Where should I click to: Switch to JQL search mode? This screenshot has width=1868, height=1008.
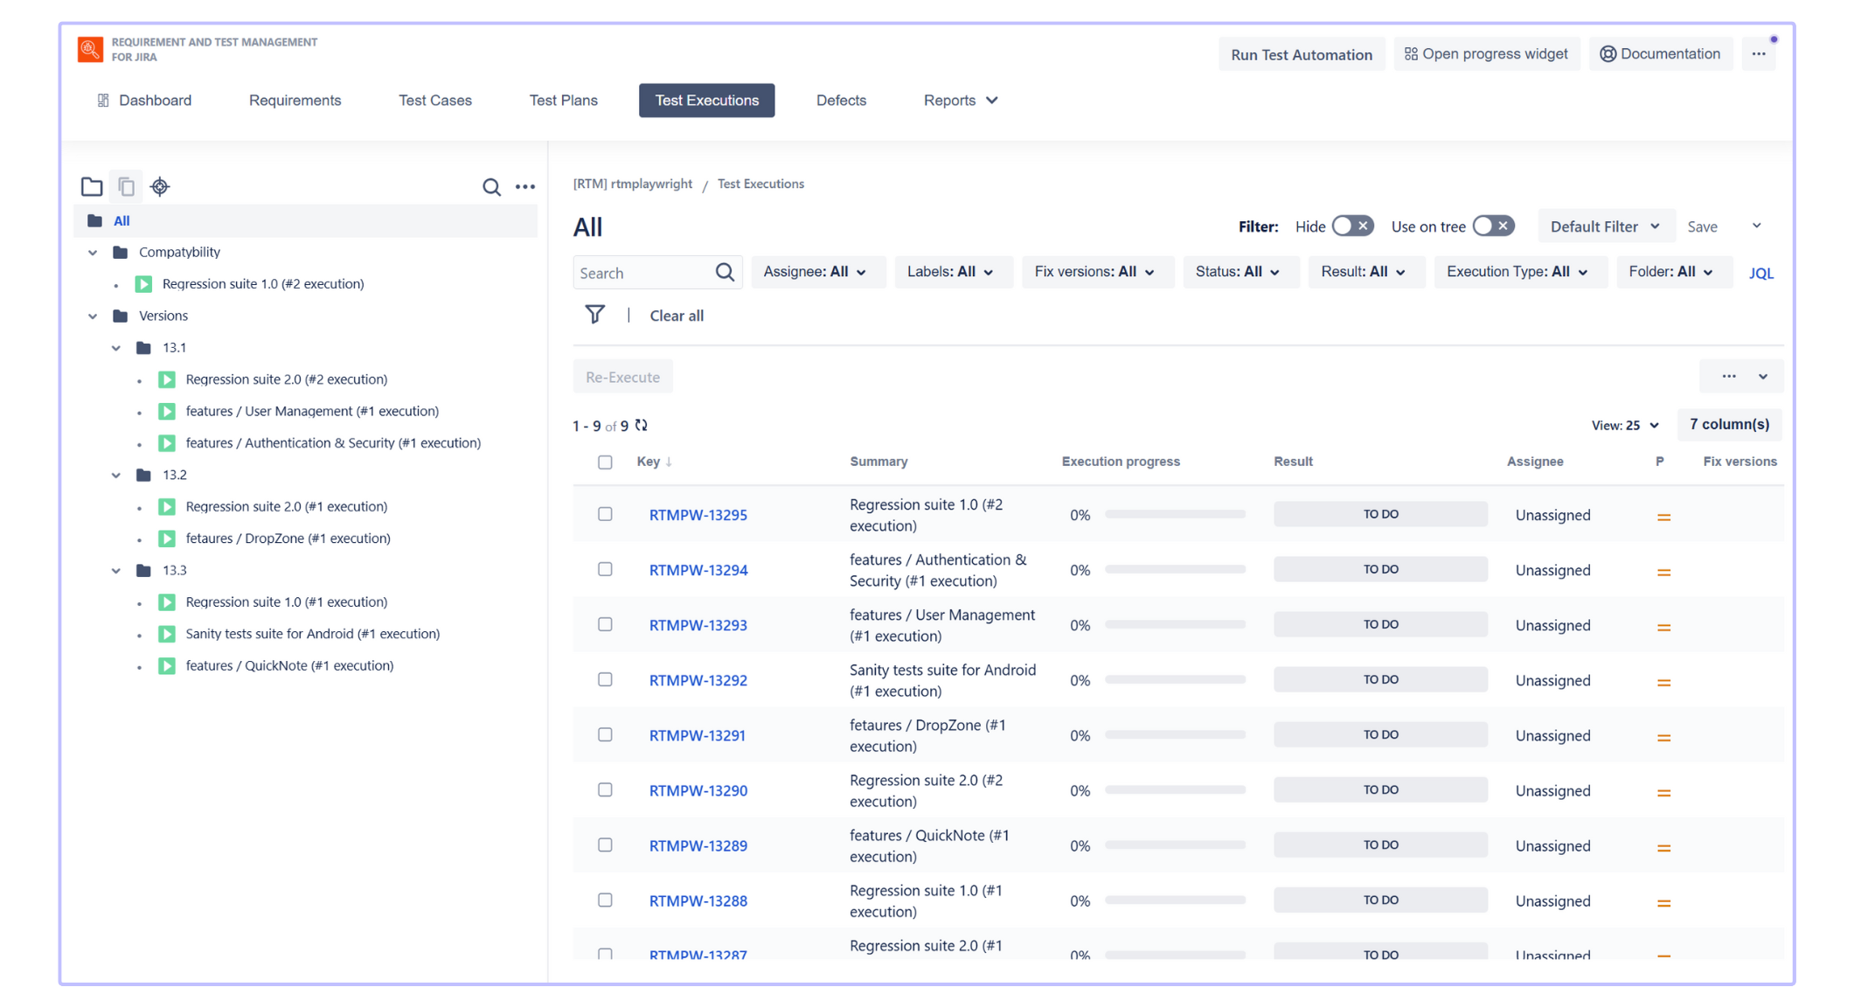click(1760, 273)
